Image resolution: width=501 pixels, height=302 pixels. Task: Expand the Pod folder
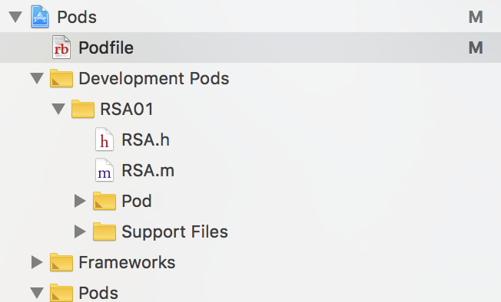tap(80, 201)
